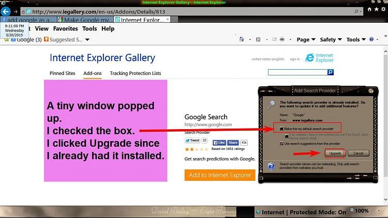Click the Upgrade button
Image resolution: width=388 pixels, height=218 pixels.
[x=335, y=153]
